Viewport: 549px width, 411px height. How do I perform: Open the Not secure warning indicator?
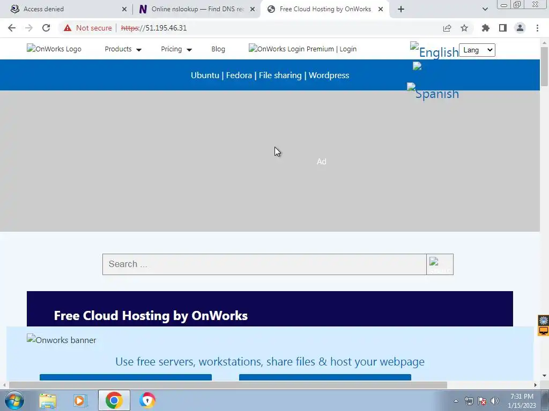(87, 28)
